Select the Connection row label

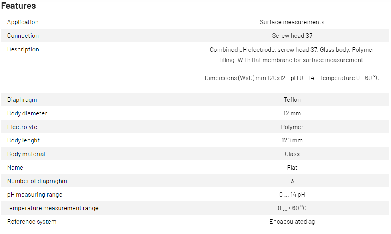click(x=23, y=36)
